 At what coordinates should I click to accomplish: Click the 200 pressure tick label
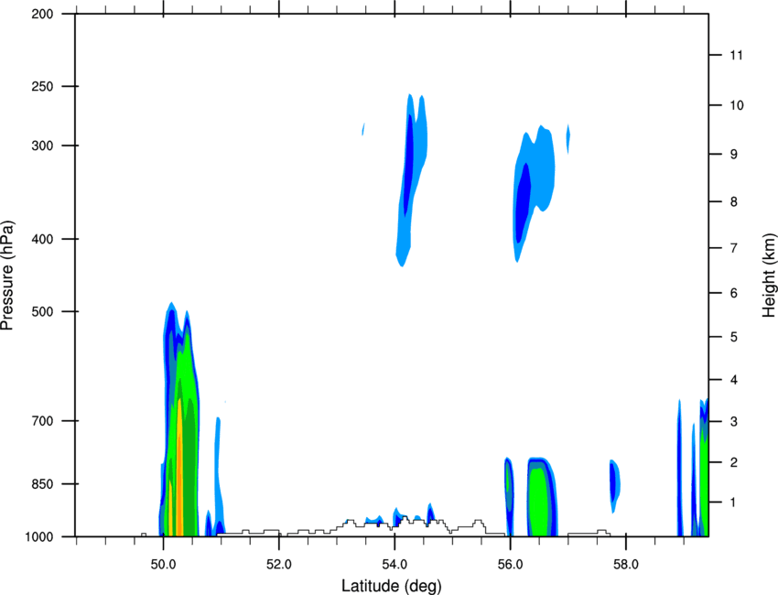(42, 14)
